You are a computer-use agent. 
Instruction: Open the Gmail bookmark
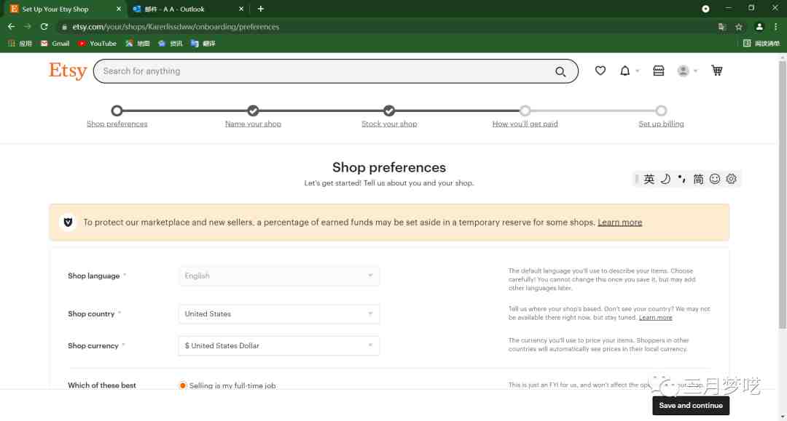tap(55, 44)
